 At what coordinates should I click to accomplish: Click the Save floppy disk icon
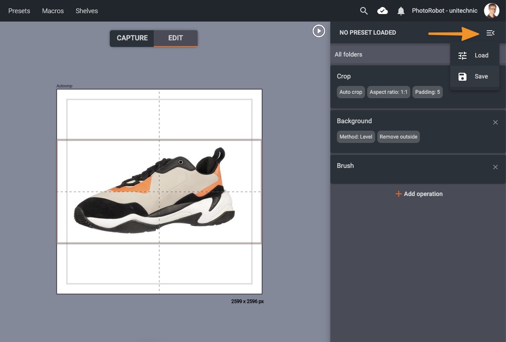(x=463, y=77)
